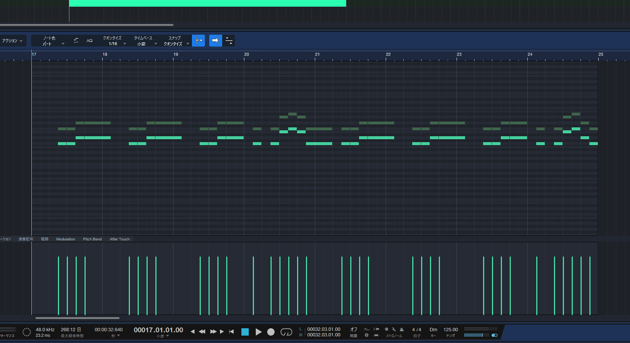Toggle the humanize/scale strip icon next to AQ
This screenshot has width=630, height=343.
click(76, 41)
